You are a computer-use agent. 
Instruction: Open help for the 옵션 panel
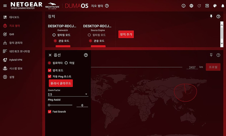coord(86,55)
